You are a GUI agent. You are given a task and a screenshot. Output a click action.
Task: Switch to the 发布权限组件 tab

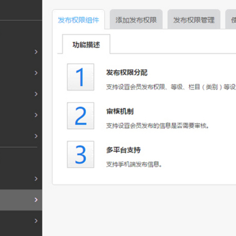tap(78, 20)
